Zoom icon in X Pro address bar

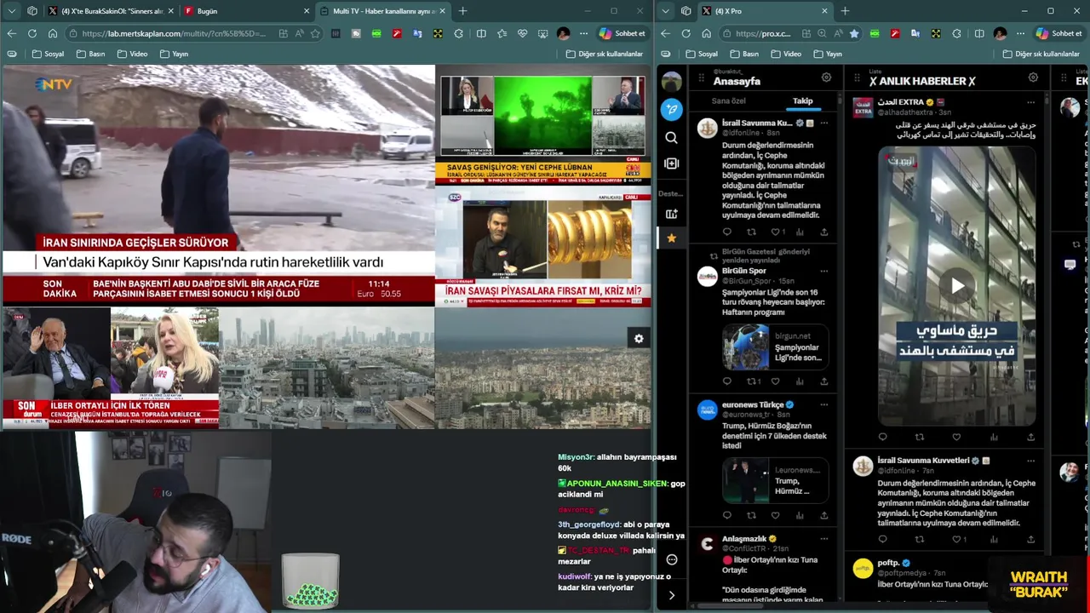point(821,33)
